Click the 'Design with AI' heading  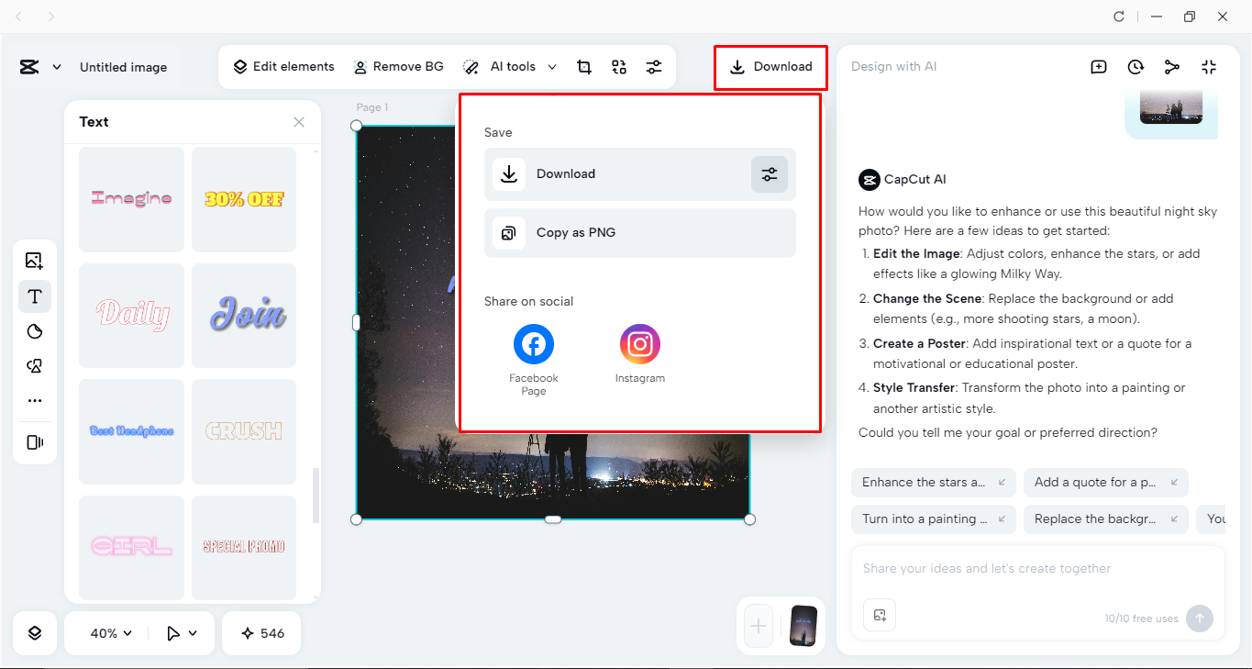click(894, 67)
